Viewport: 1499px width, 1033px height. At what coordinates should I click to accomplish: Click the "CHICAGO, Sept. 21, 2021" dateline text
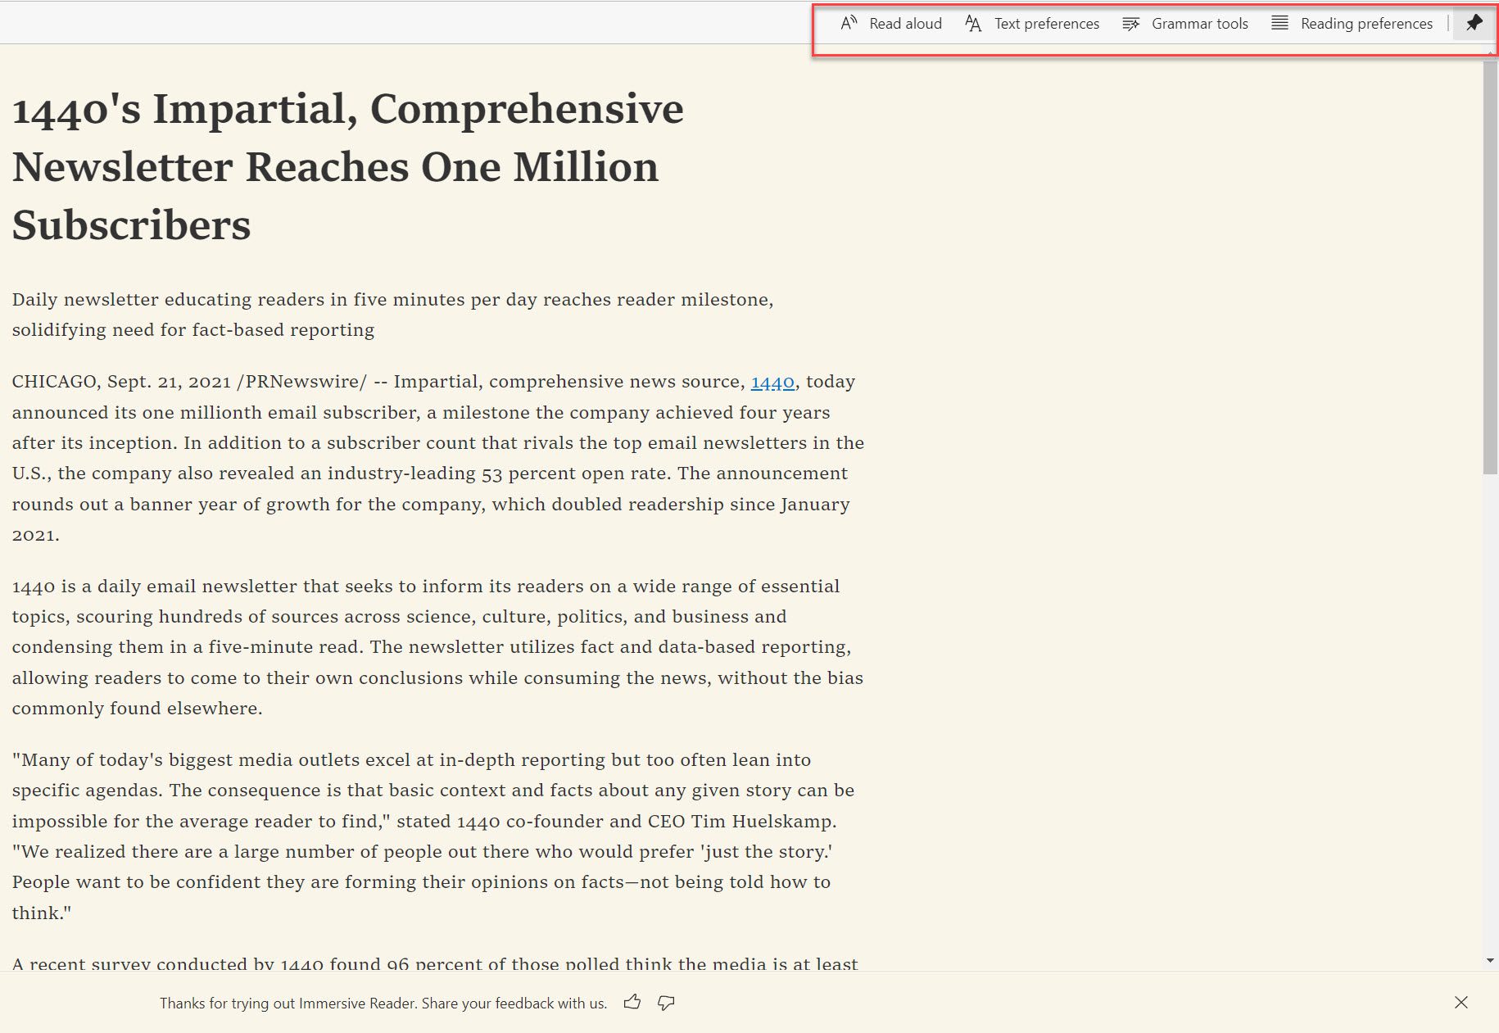(121, 382)
